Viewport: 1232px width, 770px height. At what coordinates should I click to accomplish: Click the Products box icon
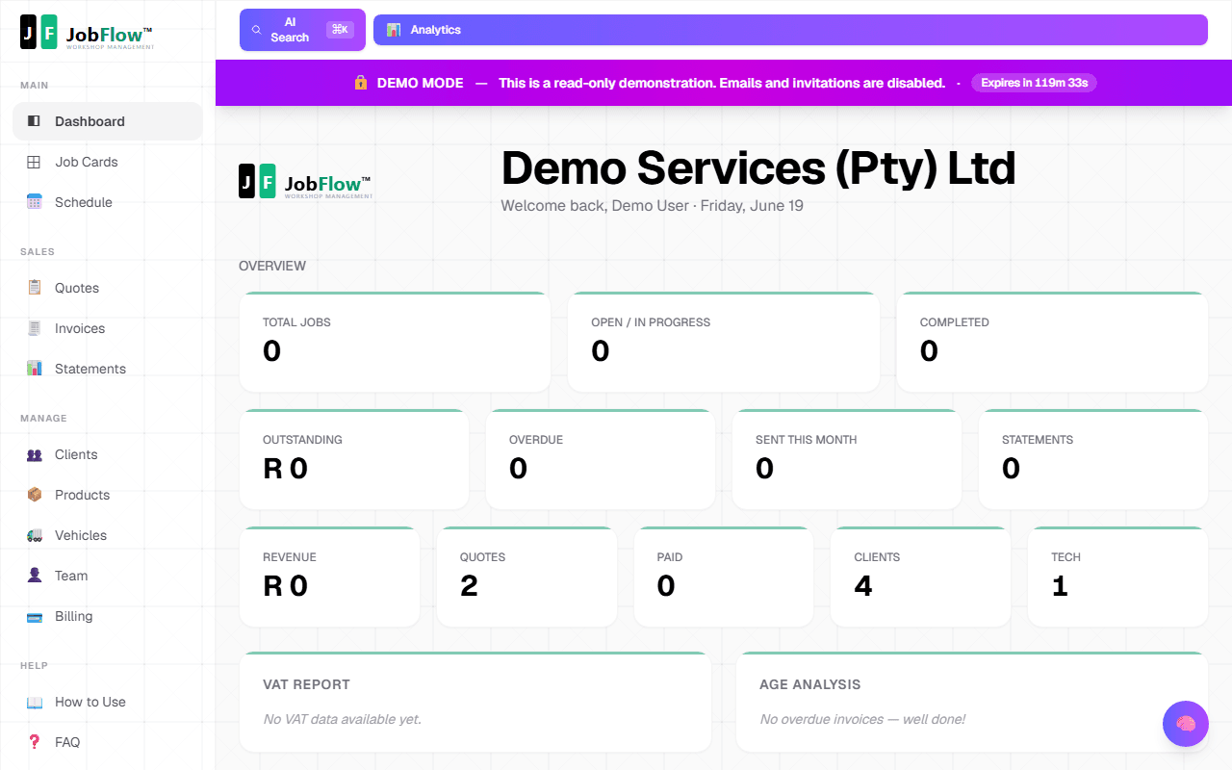tap(34, 495)
